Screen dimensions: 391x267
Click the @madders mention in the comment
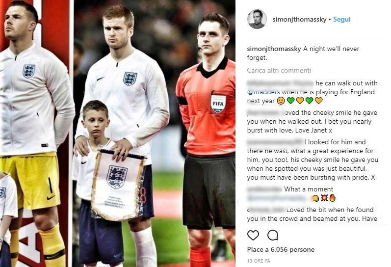[263, 92]
